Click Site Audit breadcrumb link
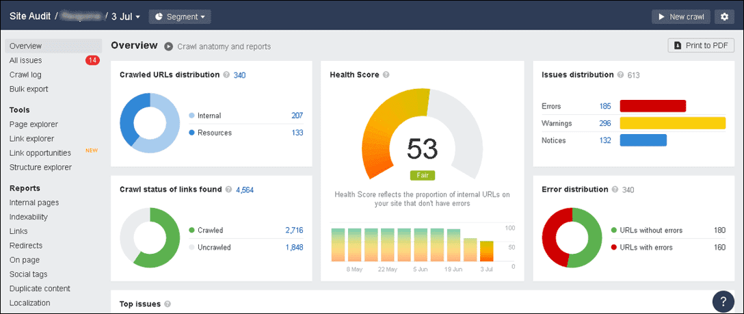The image size is (744, 314). click(31, 16)
